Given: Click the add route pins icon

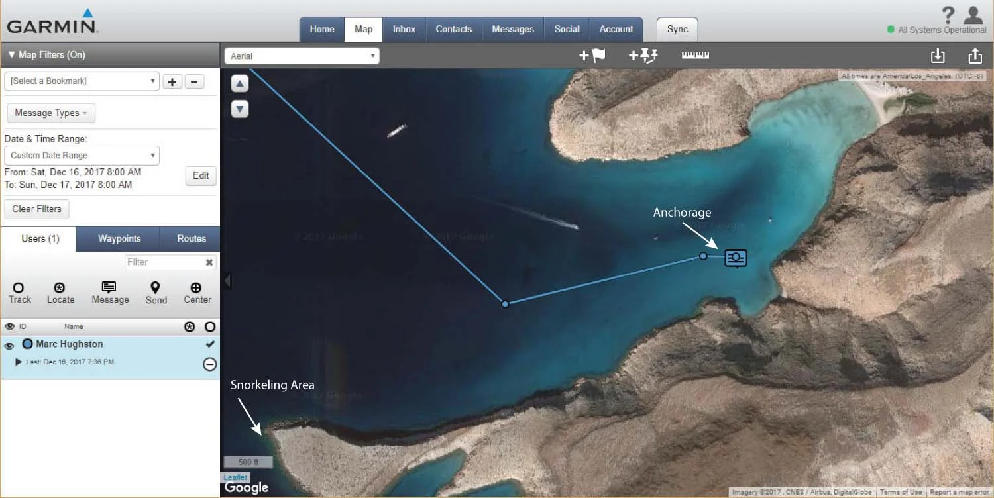Looking at the screenshot, I should point(643,56).
